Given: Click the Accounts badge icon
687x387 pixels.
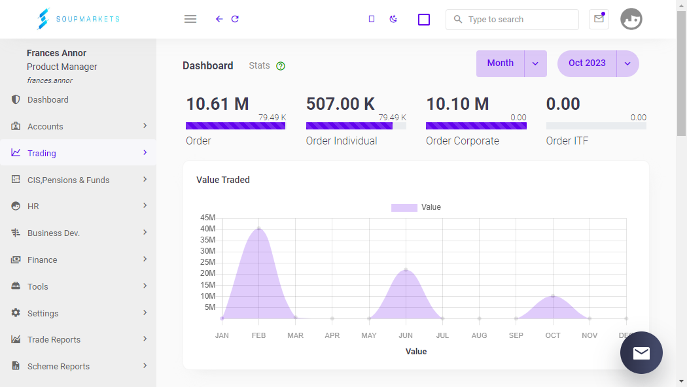Looking at the screenshot, I should click(x=16, y=126).
